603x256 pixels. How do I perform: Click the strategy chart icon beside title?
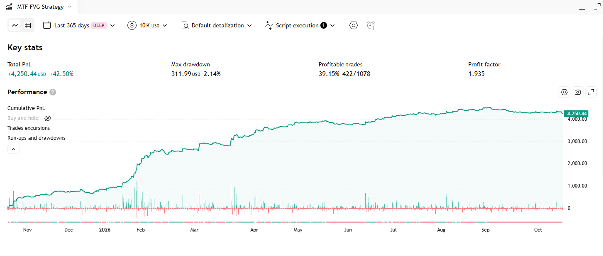pyautogui.click(x=9, y=7)
